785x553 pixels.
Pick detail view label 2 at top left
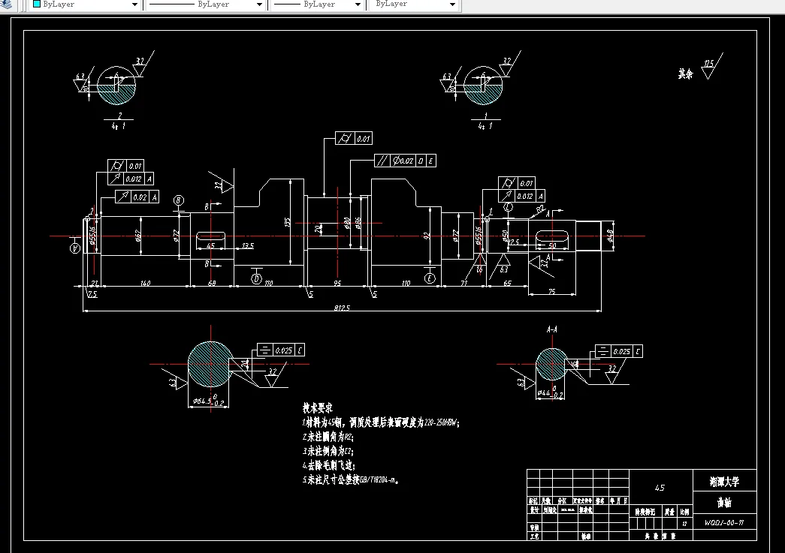pyautogui.click(x=119, y=116)
